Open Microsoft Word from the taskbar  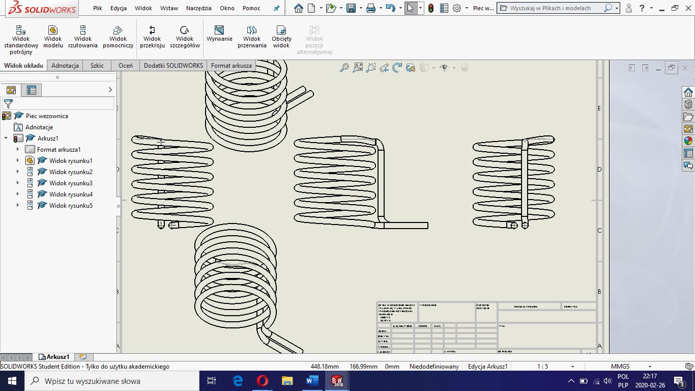312,380
